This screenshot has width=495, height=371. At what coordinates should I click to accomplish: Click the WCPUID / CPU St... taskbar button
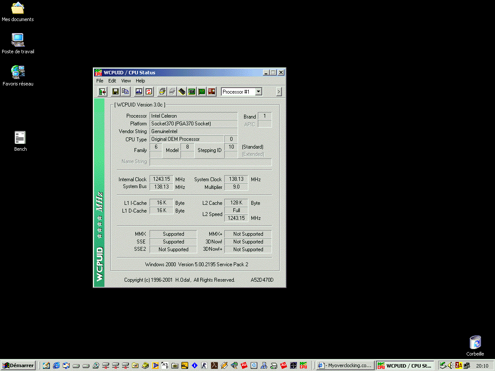pos(405,366)
